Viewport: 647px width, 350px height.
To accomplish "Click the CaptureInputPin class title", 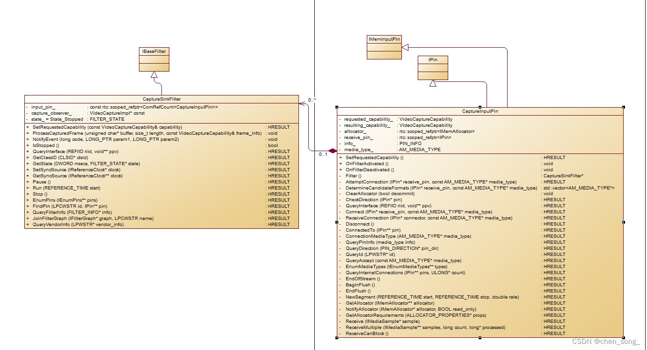I will coord(480,111).
